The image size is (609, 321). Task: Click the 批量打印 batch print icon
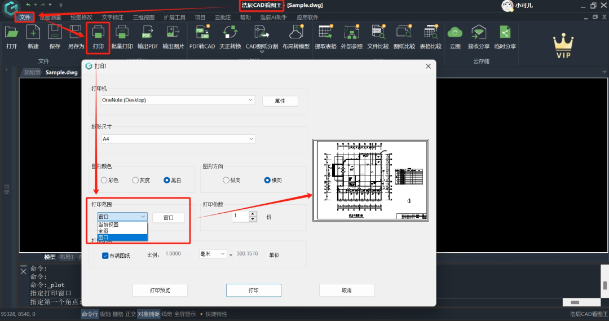pos(122,33)
